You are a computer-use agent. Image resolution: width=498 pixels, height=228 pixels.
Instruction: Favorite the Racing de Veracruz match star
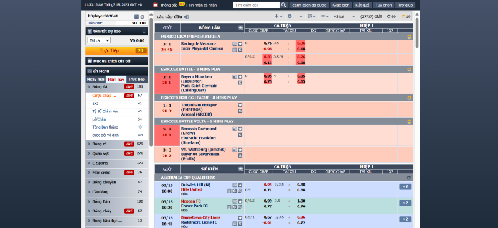[x=240, y=43]
